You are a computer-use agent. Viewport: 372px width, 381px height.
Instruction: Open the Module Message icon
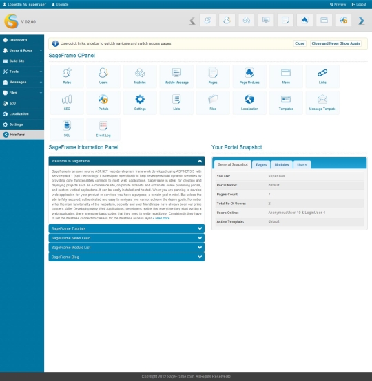(176, 76)
